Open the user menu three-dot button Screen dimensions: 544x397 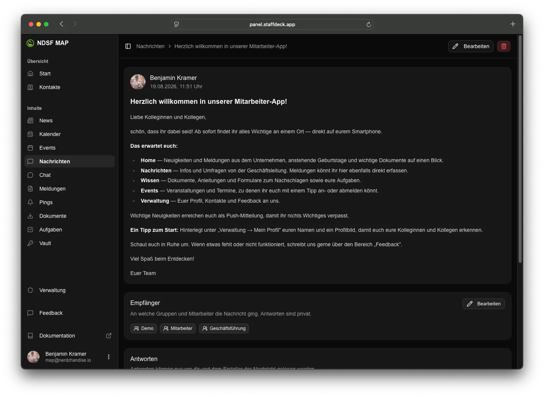click(x=109, y=357)
